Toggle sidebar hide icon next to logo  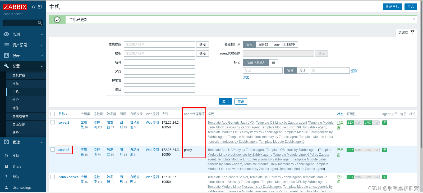point(40,7)
